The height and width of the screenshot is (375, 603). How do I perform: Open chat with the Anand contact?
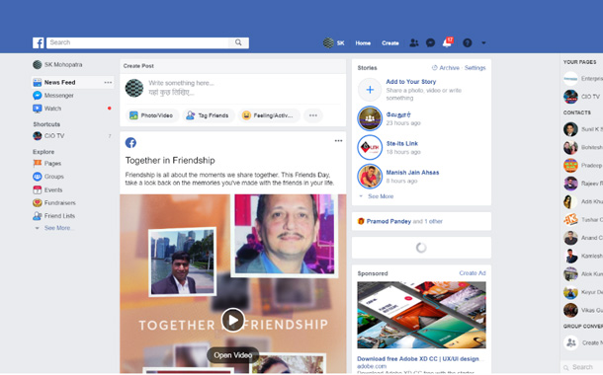[x=583, y=238]
